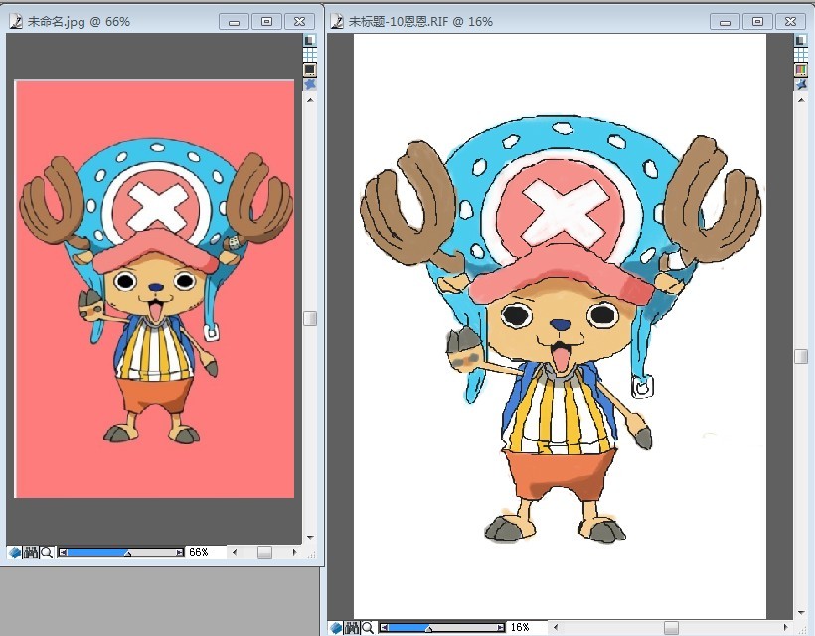Click the document icon in 未命名.jpg title bar
This screenshot has width=815, height=636.
click(x=16, y=21)
